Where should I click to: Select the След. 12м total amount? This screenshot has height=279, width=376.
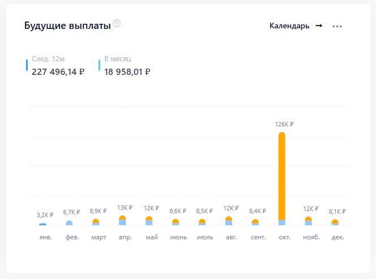coord(58,71)
